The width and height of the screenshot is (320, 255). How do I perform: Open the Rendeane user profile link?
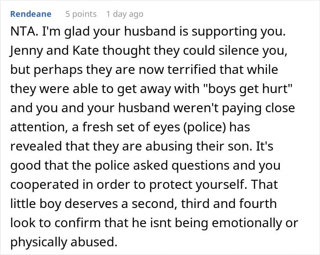tap(31, 14)
